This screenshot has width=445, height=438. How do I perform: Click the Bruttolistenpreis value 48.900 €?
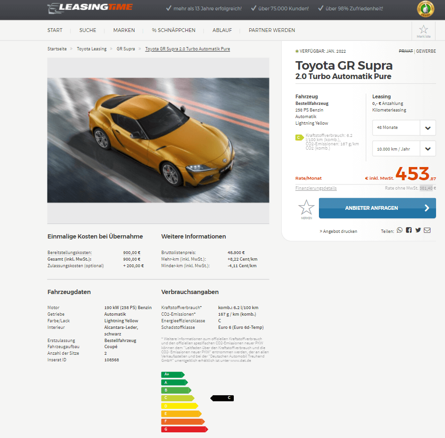pyautogui.click(x=236, y=253)
